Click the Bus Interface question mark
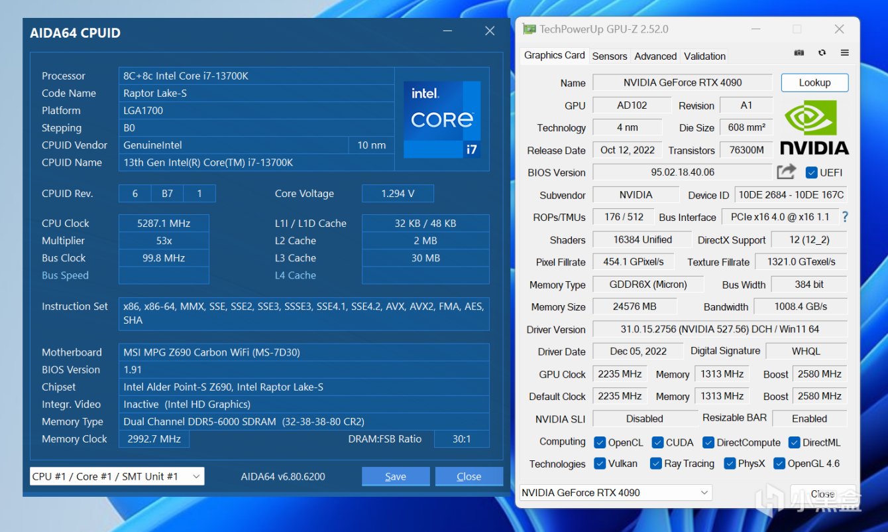The image size is (888, 532). pos(845,217)
